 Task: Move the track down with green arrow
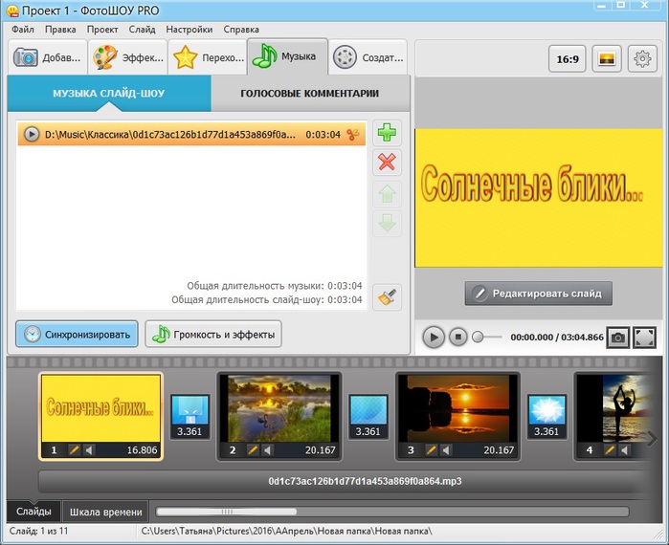(x=387, y=223)
